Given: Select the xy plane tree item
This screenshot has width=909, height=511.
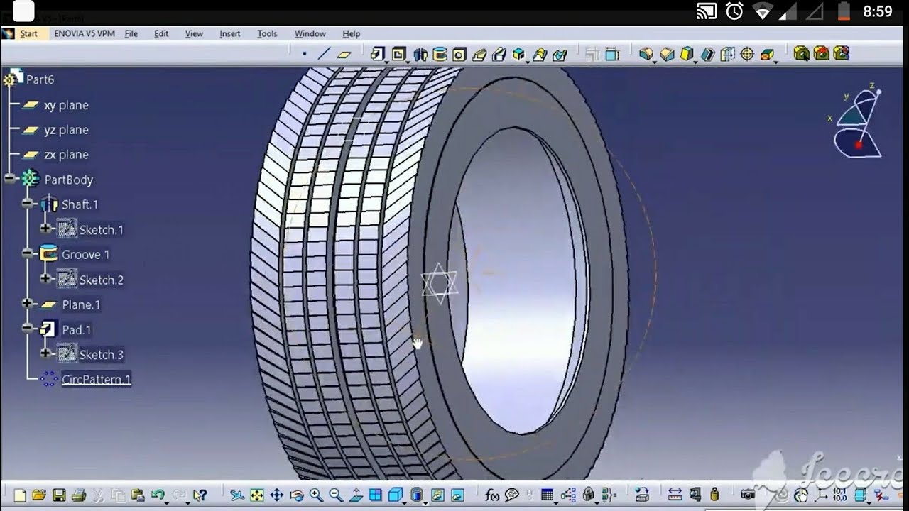Looking at the screenshot, I should coord(66,105).
